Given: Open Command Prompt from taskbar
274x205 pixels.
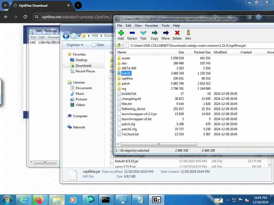Looking at the screenshot, I should click(106, 200).
